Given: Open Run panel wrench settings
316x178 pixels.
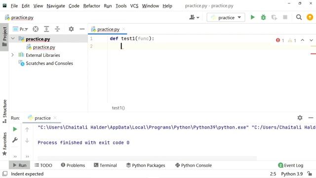Looking at the screenshot, I should click(x=15, y=140).
